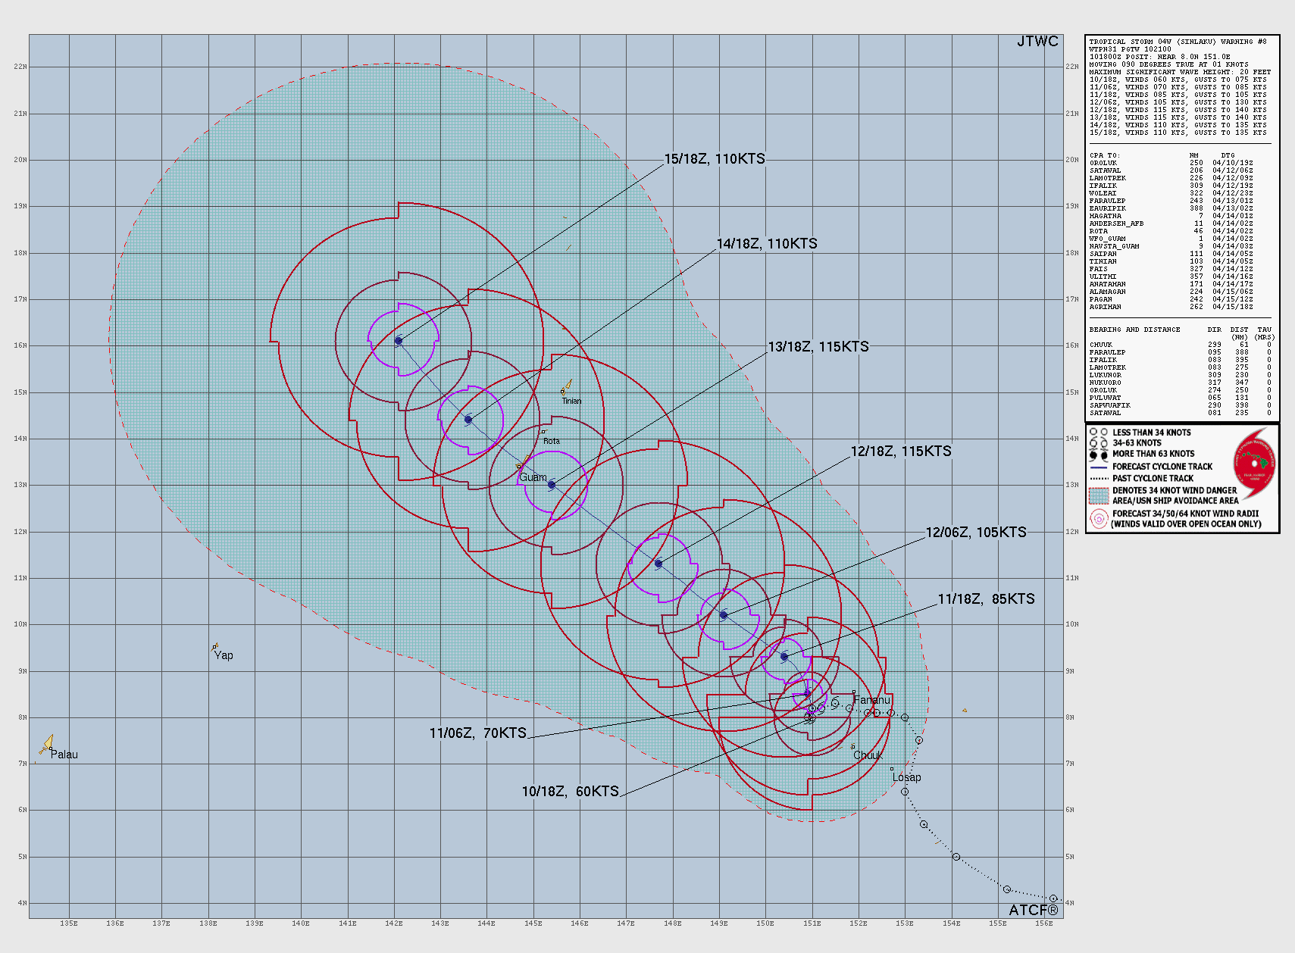Select the forecast wind radii legend icon
1295x953 pixels.
pos(1098,519)
